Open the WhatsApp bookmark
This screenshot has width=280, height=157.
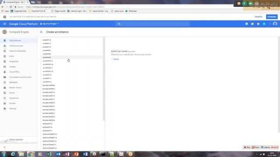click(x=131, y=11)
